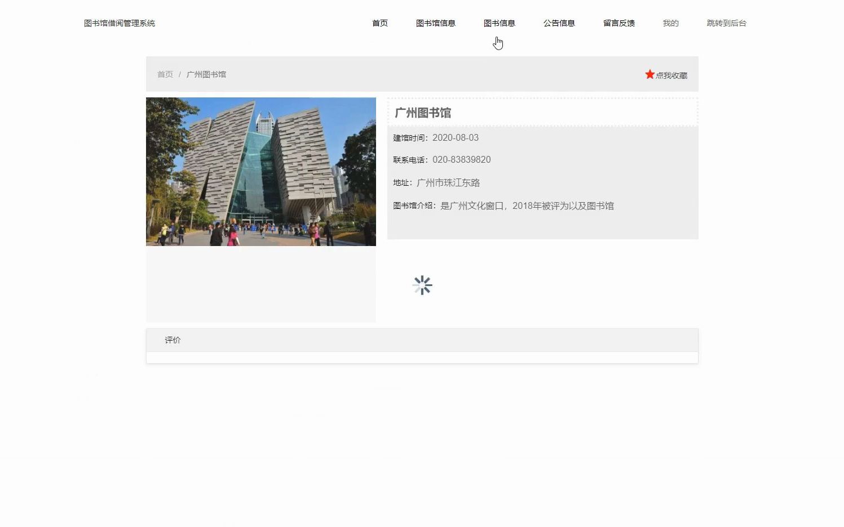Open the 我的 personal page
This screenshot has width=844, height=527.
point(670,23)
